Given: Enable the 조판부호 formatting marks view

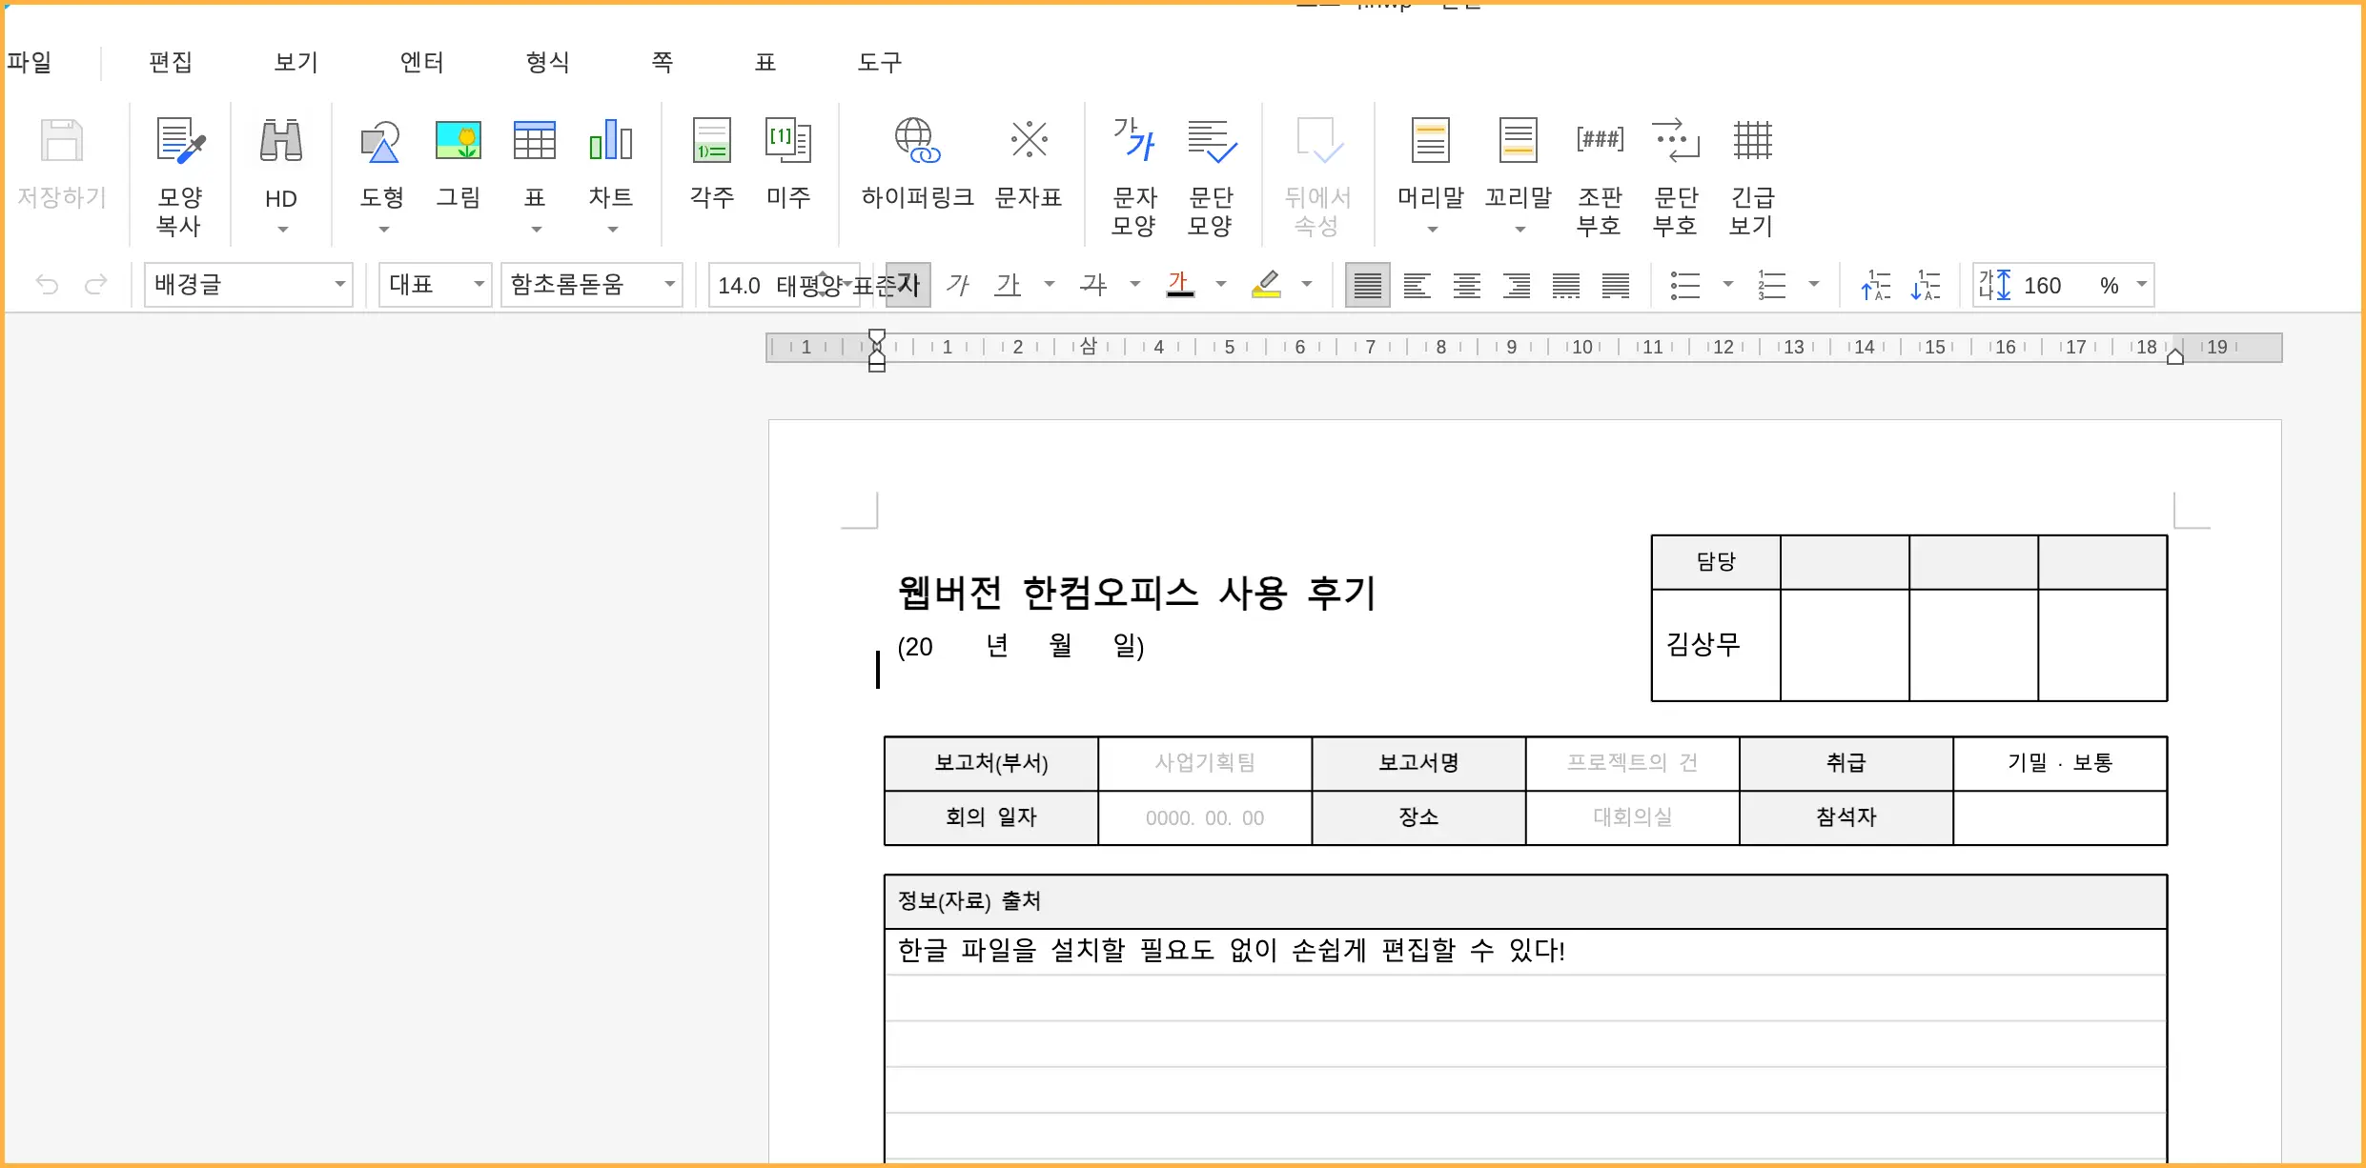Looking at the screenshot, I should tap(1598, 174).
